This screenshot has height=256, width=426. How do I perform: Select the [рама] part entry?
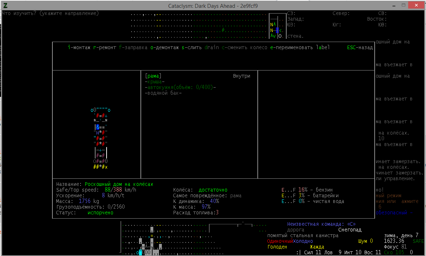(x=153, y=76)
